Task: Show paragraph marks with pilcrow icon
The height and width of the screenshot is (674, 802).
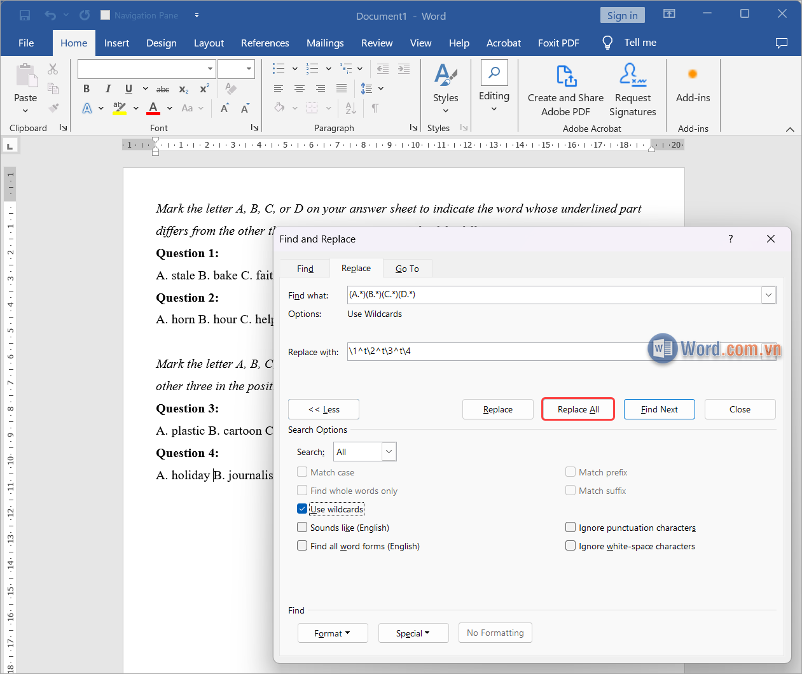Action: tap(375, 108)
